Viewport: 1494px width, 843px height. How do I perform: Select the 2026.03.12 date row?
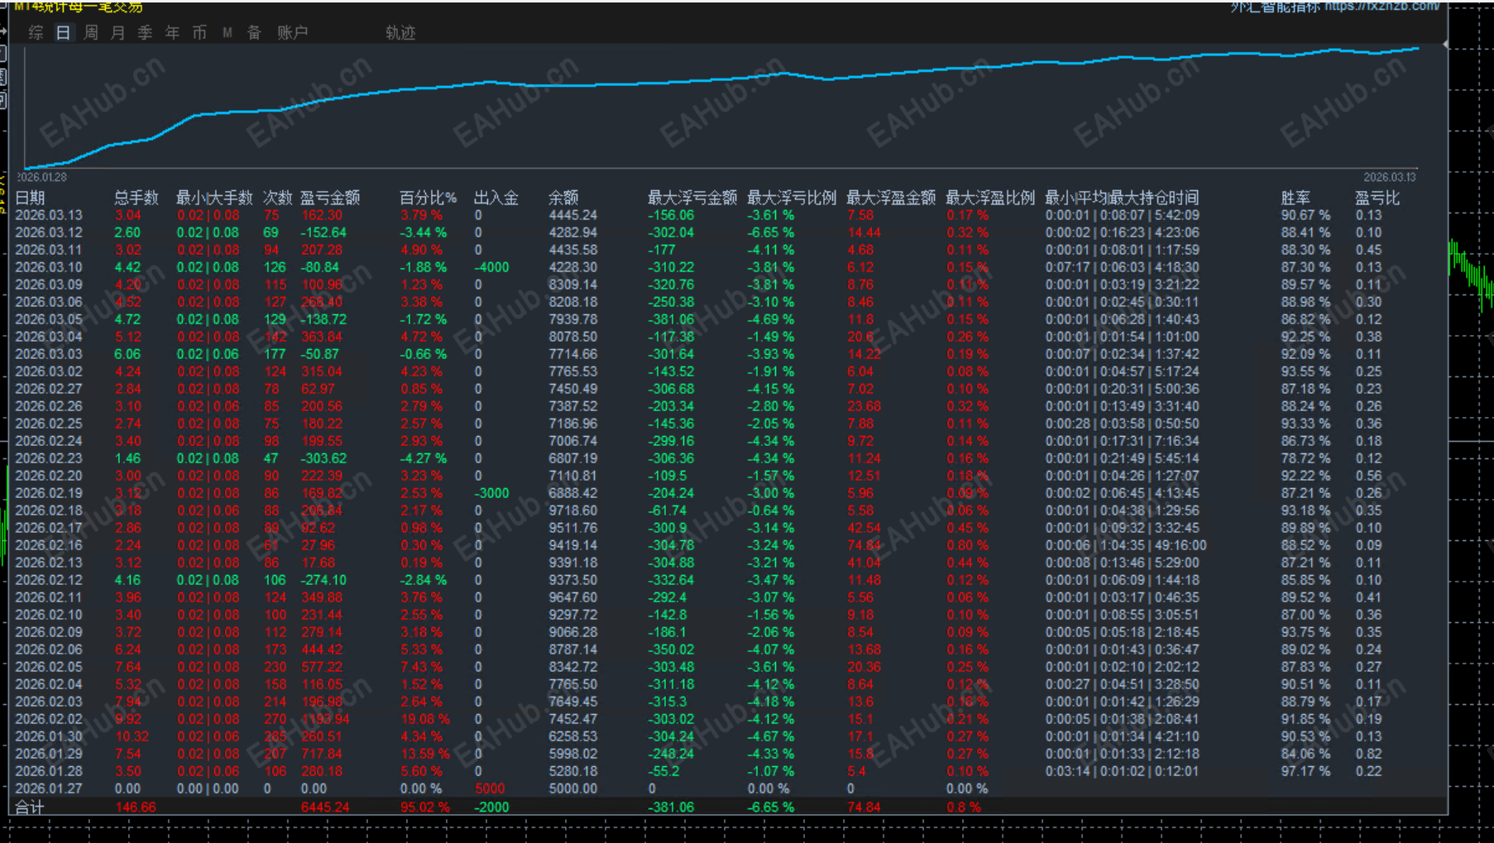click(x=49, y=232)
